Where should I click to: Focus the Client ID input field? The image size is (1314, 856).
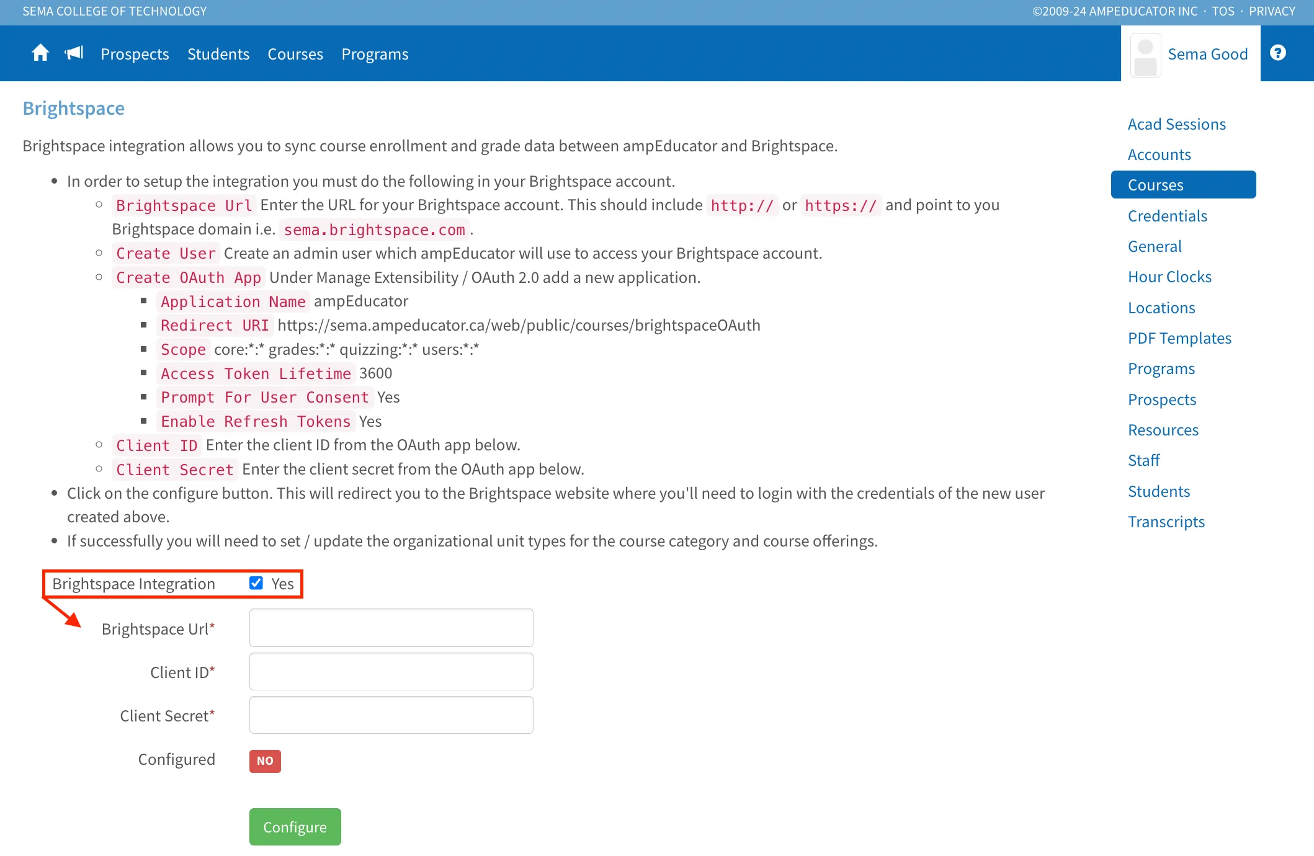pos(391,671)
